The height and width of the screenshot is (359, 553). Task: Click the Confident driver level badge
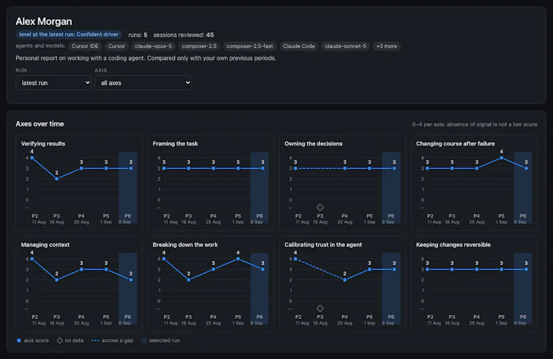click(x=68, y=35)
